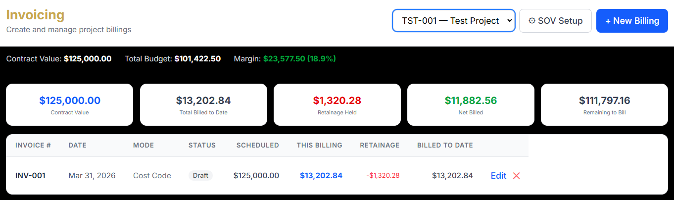Click the INVOICE # column header
This screenshot has width=674, height=200.
coord(33,146)
